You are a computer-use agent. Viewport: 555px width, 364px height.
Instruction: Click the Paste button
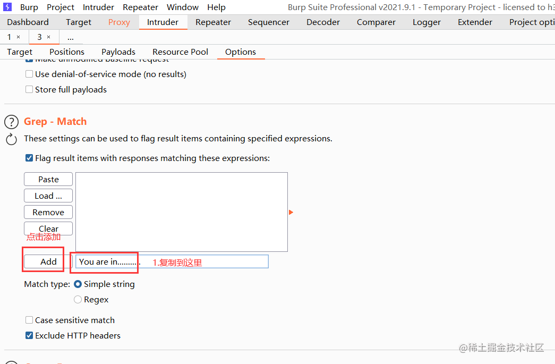[x=48, y=179]
